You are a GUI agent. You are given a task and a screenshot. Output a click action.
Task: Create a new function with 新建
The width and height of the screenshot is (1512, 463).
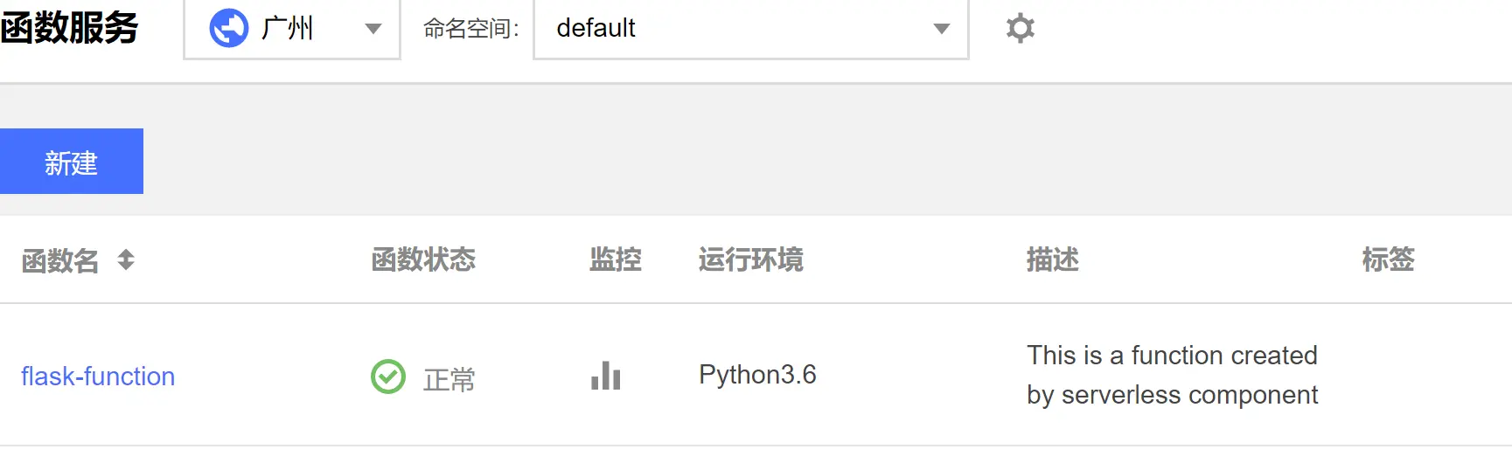pyautogui.click(x=72, y=162)
